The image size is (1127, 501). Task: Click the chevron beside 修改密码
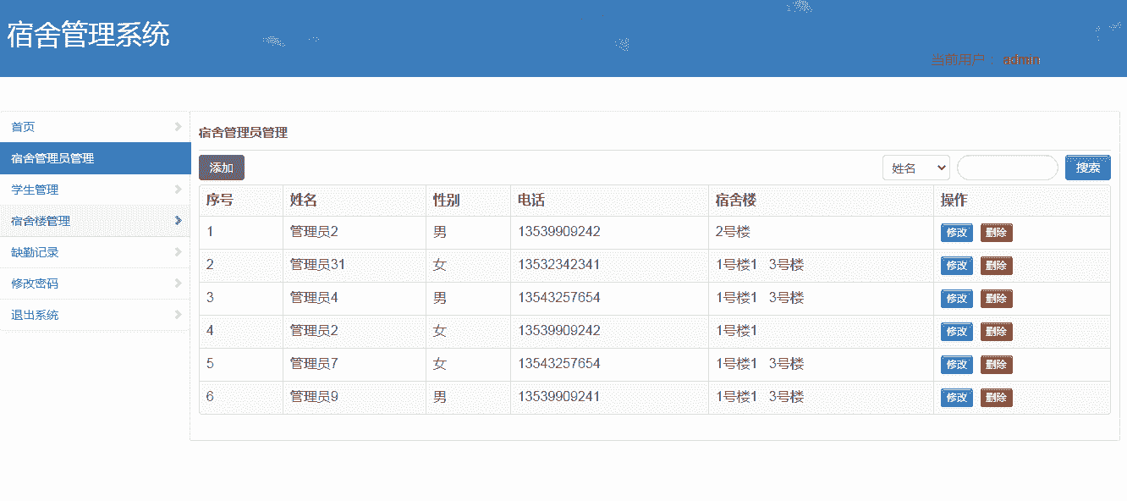[178, 284]
